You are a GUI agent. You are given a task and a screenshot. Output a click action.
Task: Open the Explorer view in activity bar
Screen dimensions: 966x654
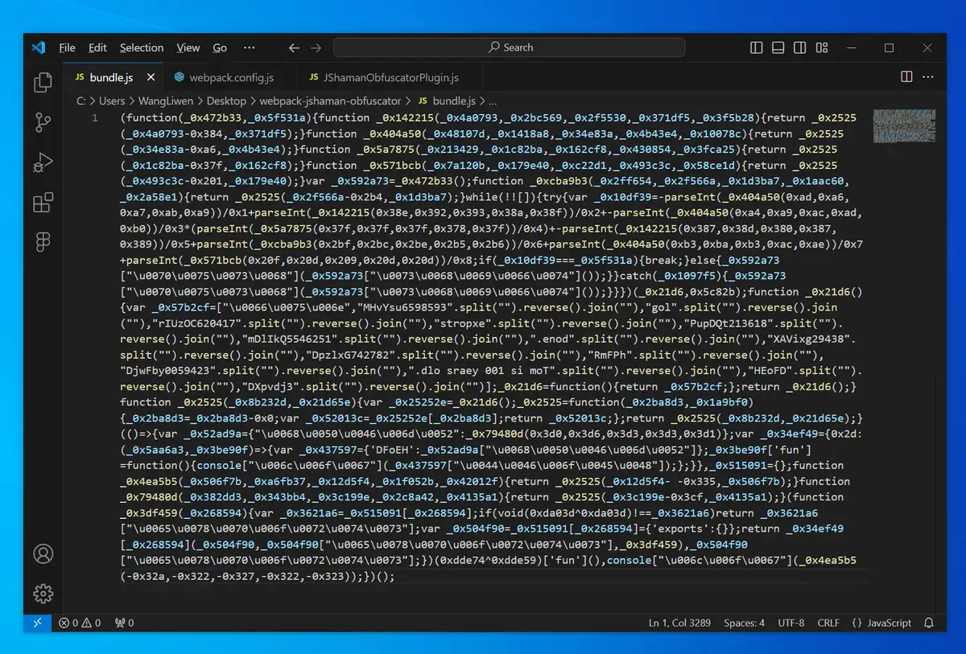[43, 82]
